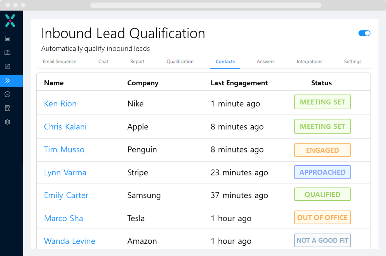Screen dimensions: 386x256
Task: Select the contacts card icon in sidebar
Action: tap(8, 52)
